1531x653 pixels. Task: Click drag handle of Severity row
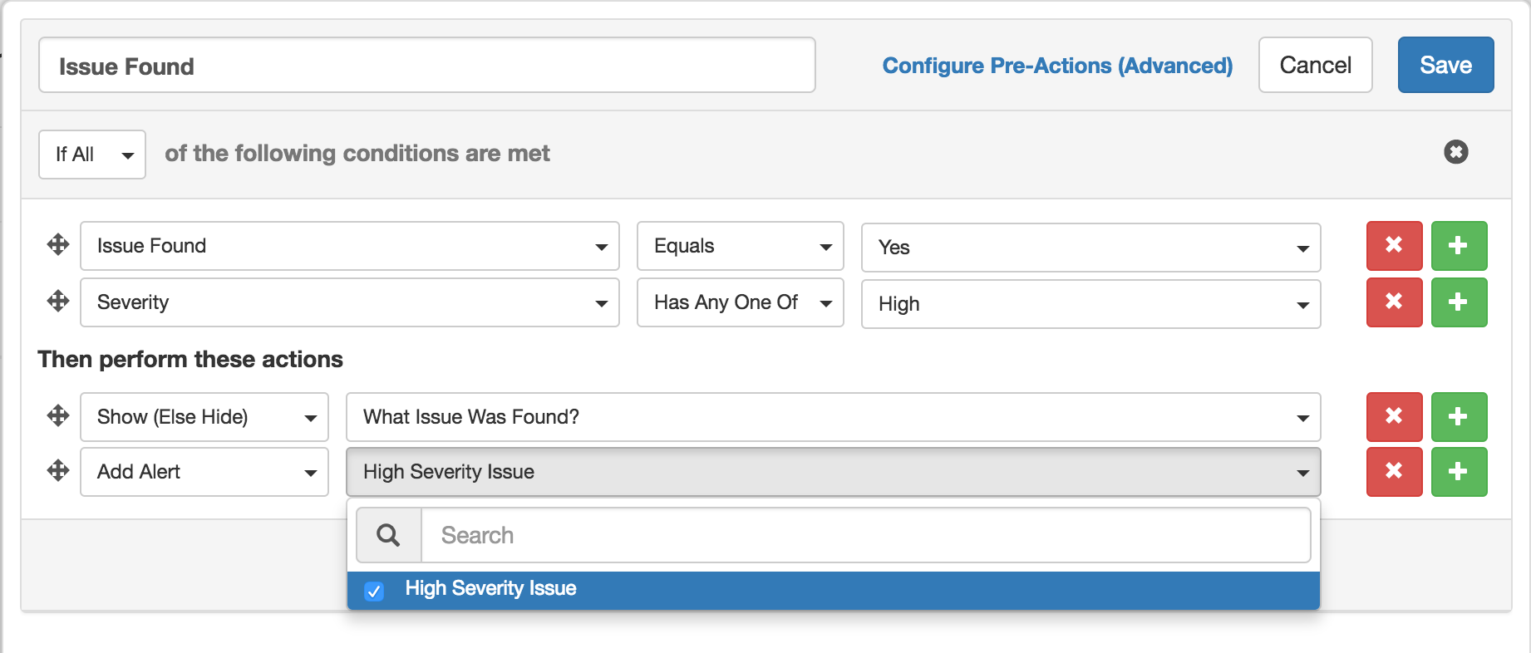(58, 301)
